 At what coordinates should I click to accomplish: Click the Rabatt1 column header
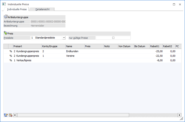click(155, 46)
